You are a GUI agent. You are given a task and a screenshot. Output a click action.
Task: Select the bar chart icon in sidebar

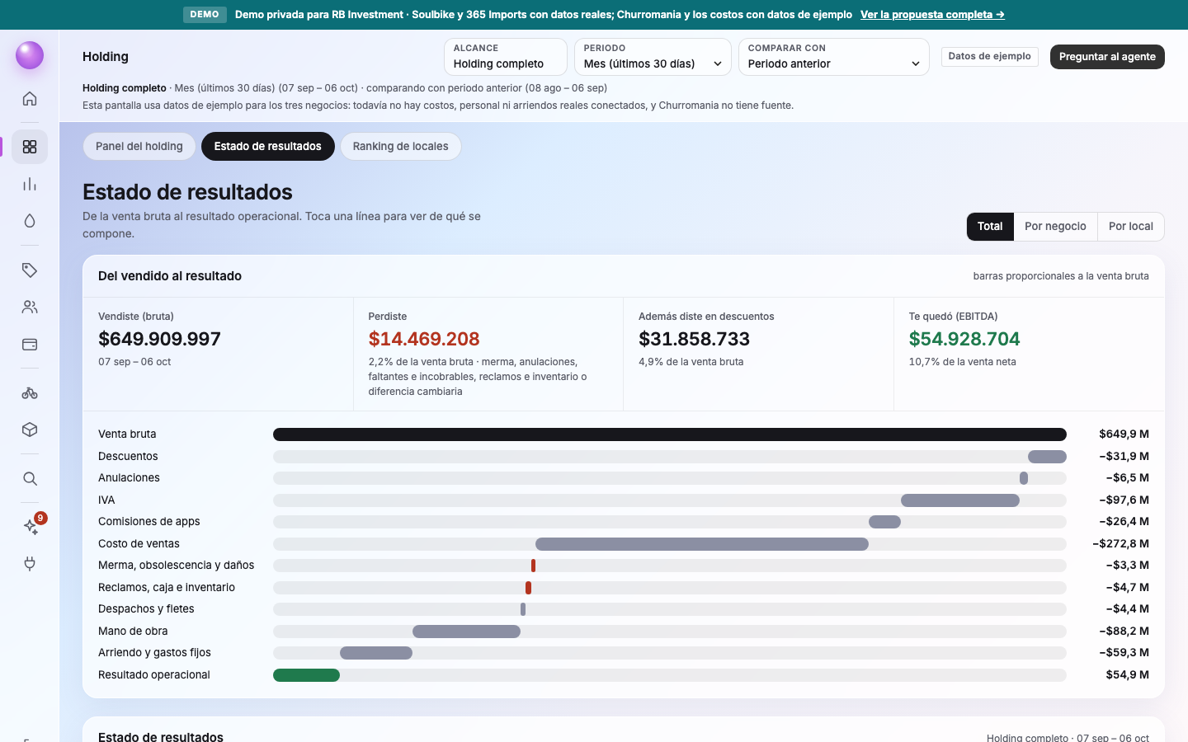(x=30, y=184)
